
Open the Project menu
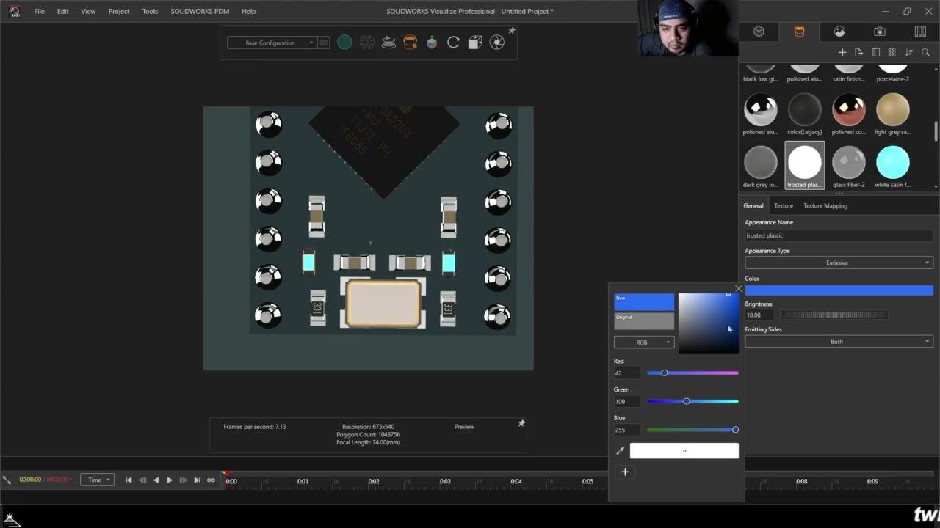pyautogui.click(x=119, y=11)
